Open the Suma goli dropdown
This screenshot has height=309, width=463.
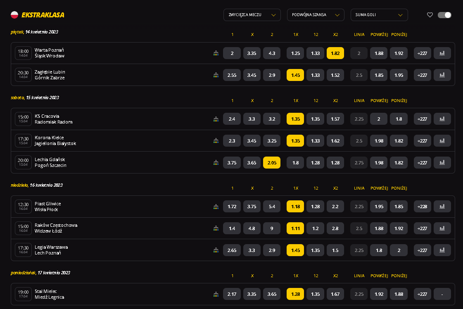click(x=379, y=15)
